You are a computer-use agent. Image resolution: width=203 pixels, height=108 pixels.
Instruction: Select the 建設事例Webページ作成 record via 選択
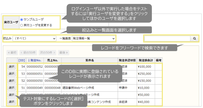point(12,88)
